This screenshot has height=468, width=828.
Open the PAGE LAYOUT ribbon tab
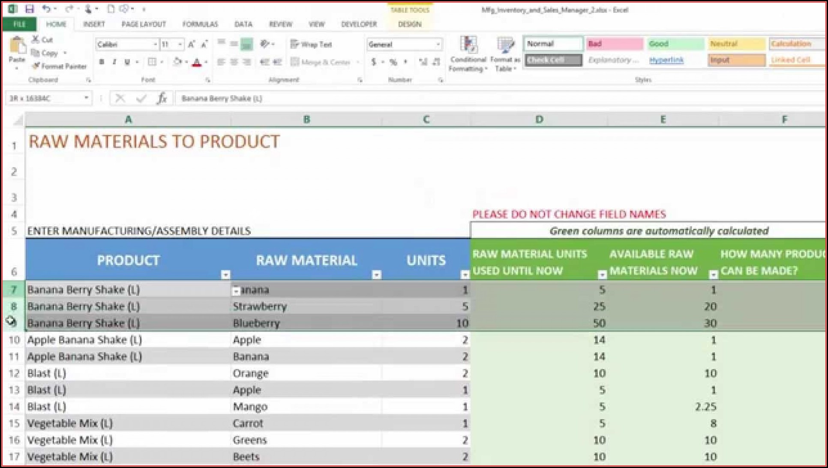144,24
